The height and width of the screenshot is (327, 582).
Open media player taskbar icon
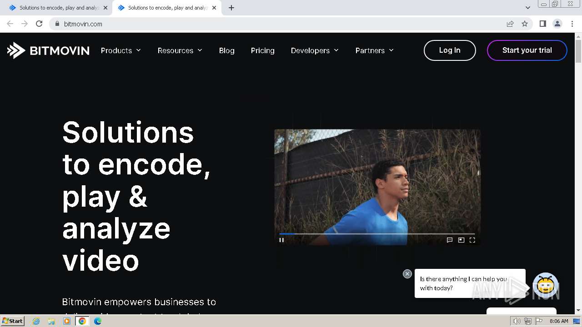coord(67,321)
